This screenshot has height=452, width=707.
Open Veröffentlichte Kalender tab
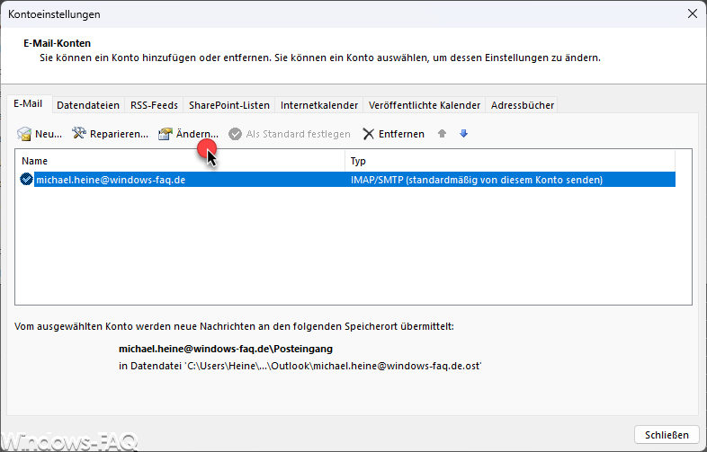click(425, 105)
